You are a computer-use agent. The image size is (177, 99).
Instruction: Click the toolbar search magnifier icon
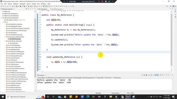[167, 6]
